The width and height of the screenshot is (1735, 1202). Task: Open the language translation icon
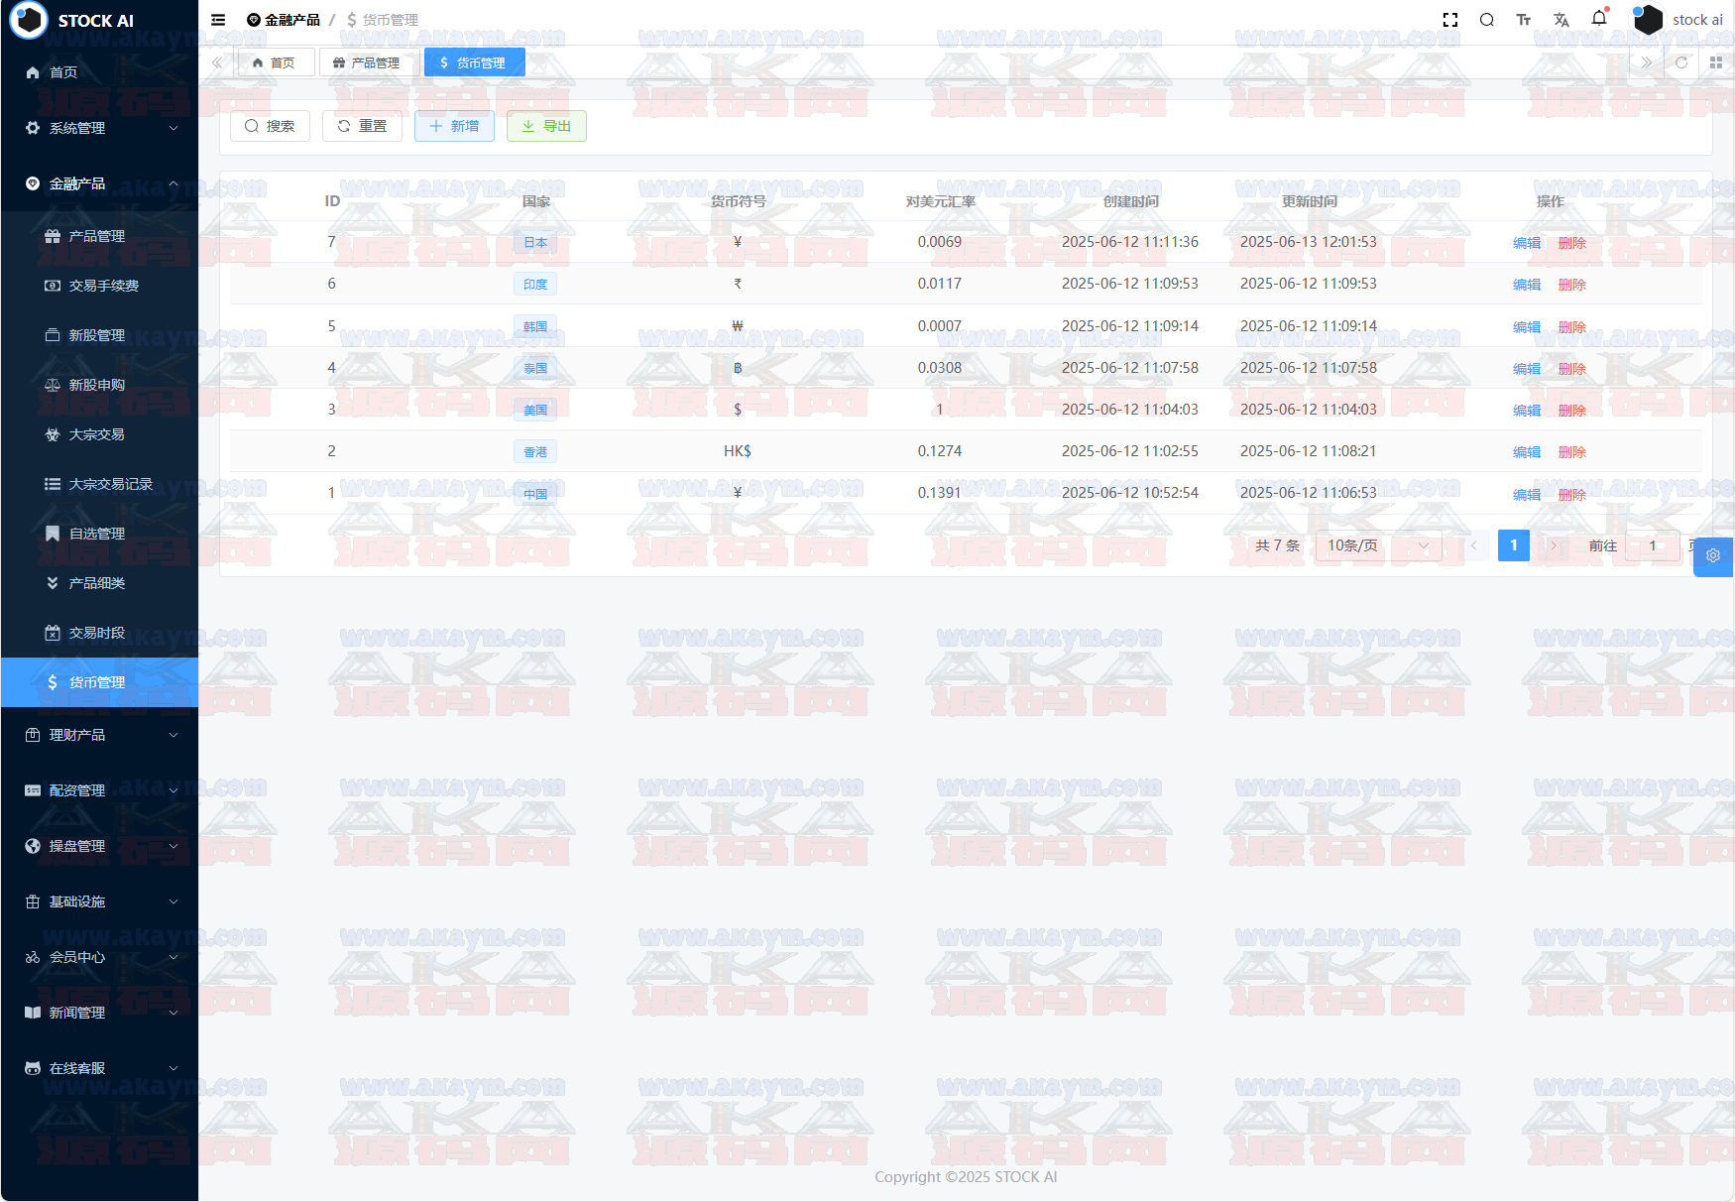1561,20
